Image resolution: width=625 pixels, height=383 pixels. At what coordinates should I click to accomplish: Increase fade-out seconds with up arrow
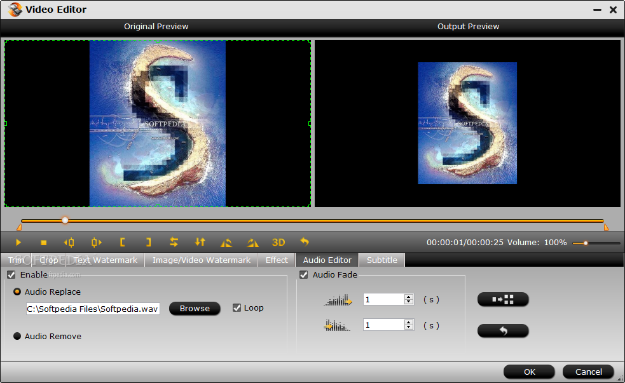coord(409,323)
